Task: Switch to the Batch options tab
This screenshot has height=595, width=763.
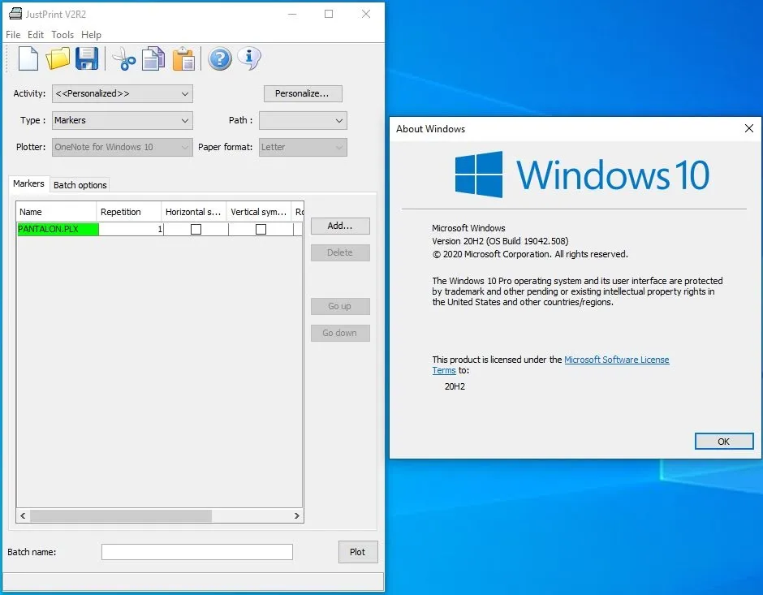Action: pos(80,185)
